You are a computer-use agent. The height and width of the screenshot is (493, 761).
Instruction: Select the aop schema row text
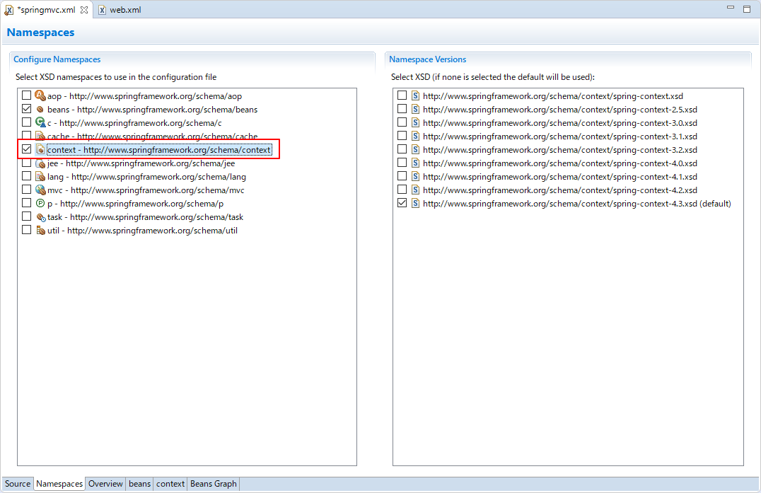click(144, 96)
